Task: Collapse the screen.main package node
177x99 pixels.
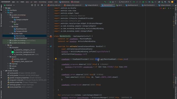Action: pos(10,34)
